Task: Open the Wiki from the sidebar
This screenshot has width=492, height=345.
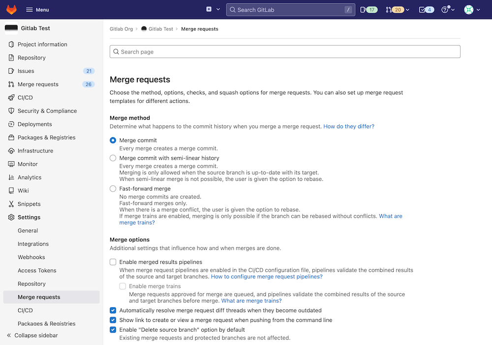Action: (24, 191)
